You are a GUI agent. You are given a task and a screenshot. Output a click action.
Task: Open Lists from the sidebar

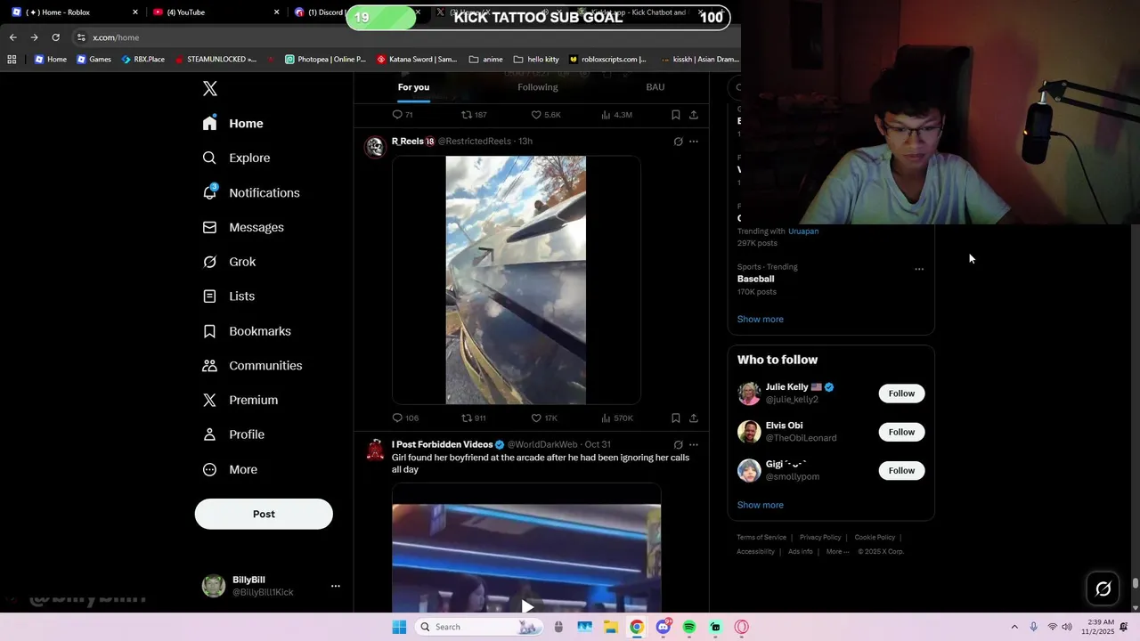(229, 296)
